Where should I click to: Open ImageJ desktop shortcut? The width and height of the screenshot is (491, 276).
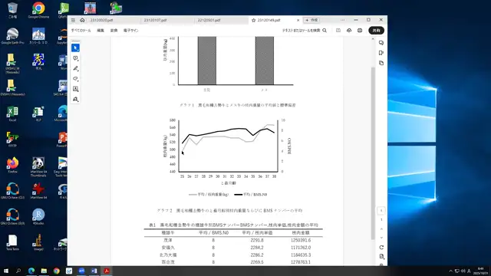click(38, 242)
